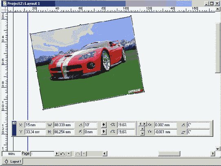Minimize the Project2:Layout 1 window
This screenshot has height=166, width=221.
point(207,4)
